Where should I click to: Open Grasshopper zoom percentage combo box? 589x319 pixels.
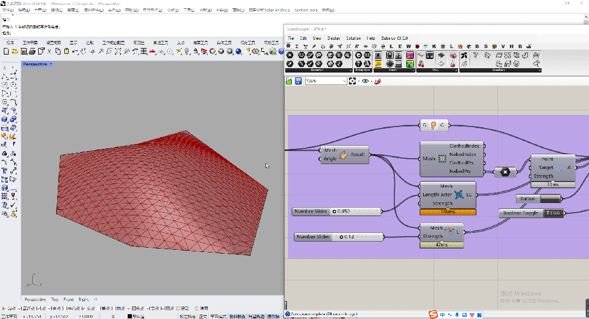tap(326, 81)
